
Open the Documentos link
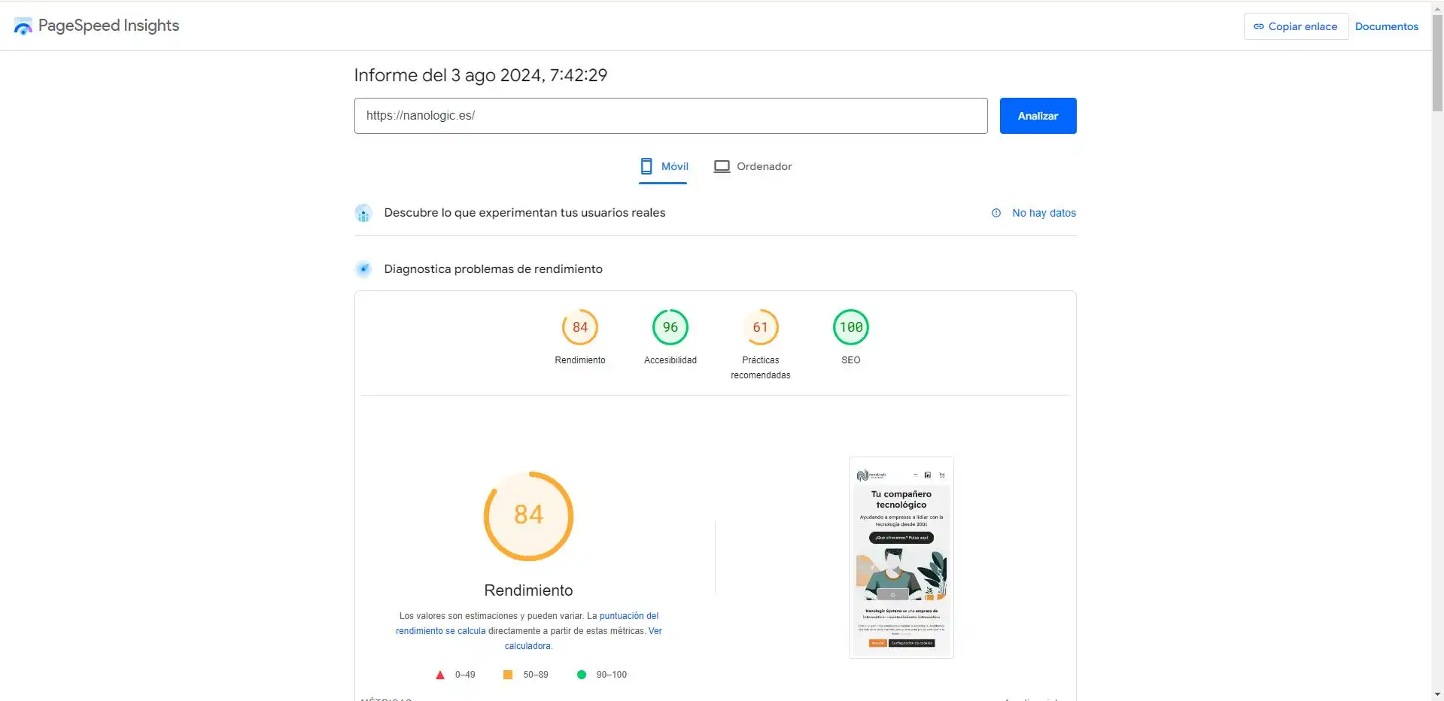click(1387, 26)
